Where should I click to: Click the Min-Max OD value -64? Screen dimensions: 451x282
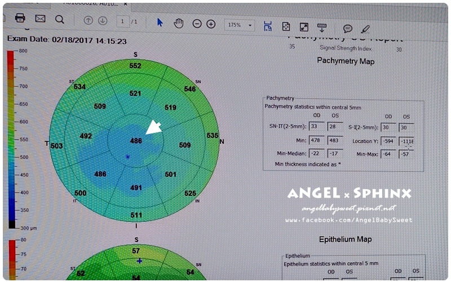(388, 154)
